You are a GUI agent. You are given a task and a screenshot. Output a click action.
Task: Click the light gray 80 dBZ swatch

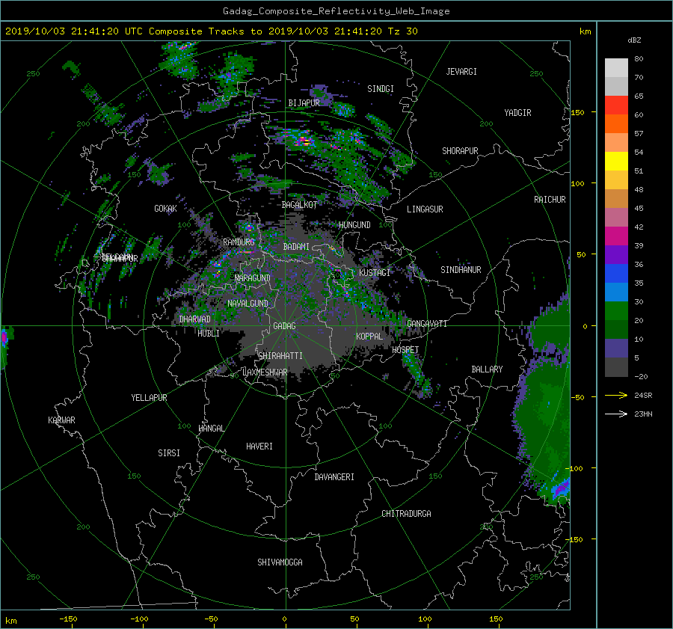(x=616, y=67)
